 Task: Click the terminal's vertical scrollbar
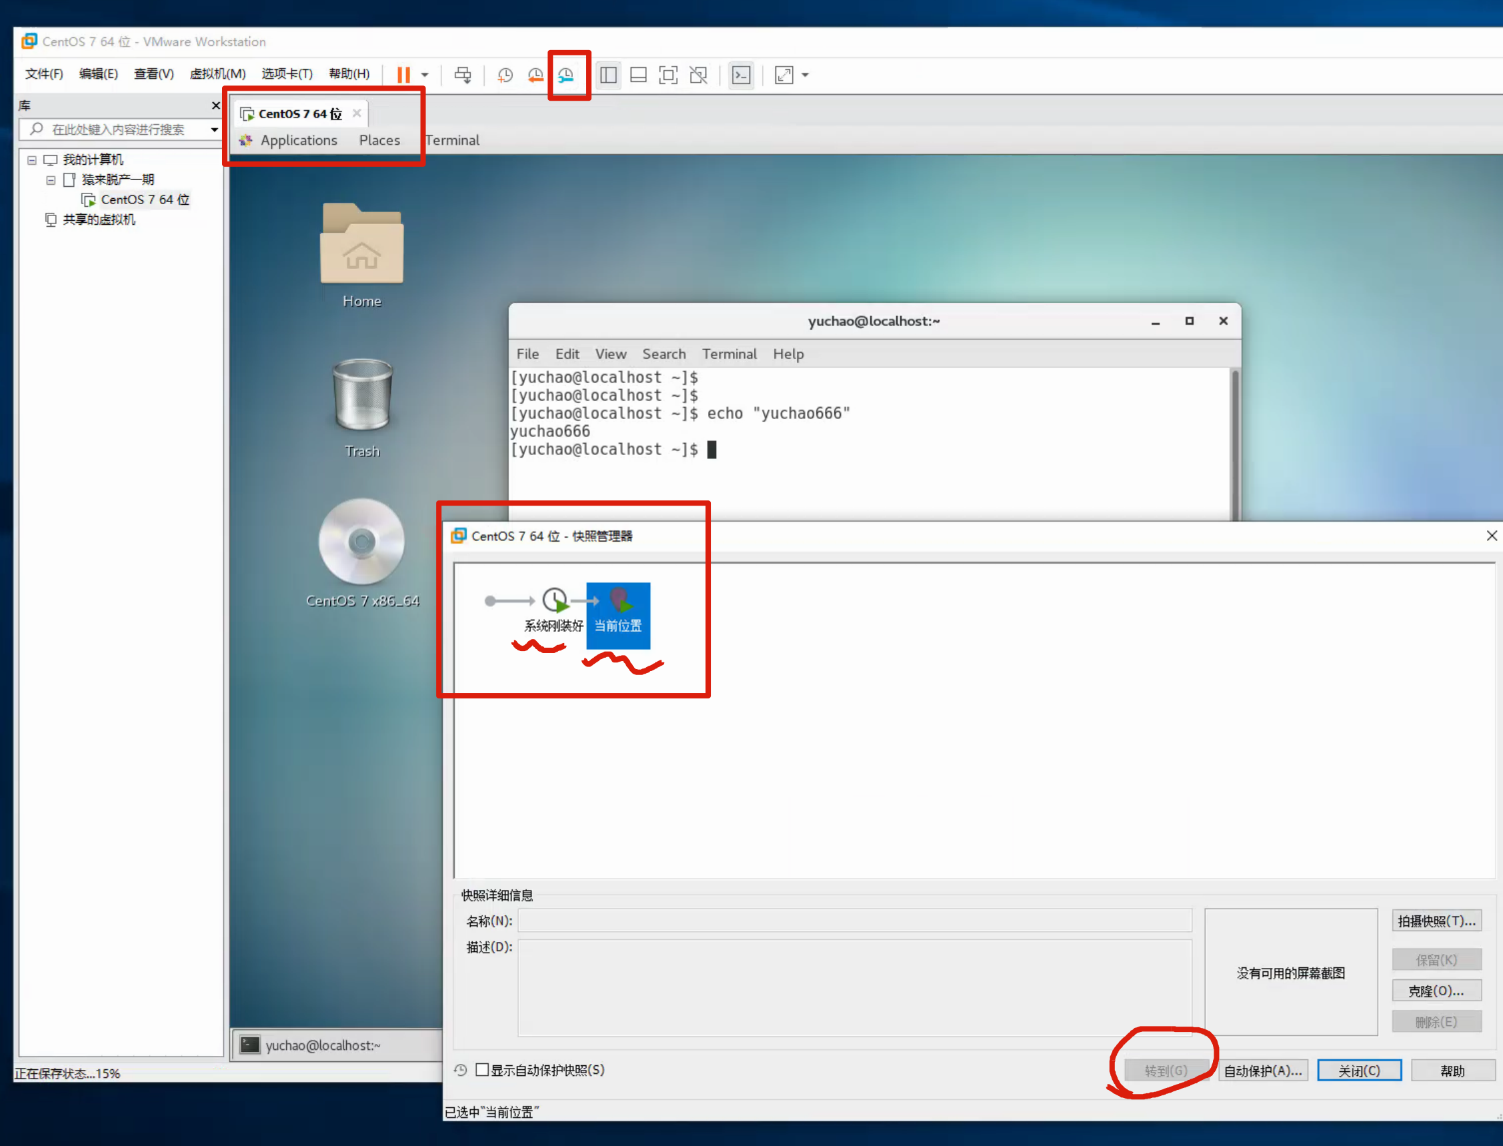tap(1234, 444)
